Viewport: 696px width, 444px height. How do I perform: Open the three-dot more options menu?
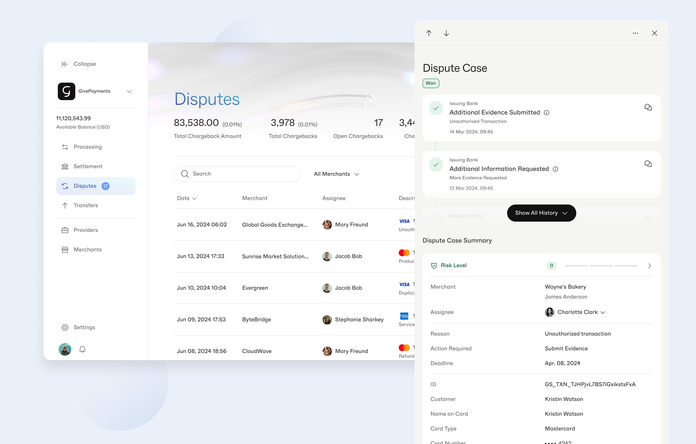click(635, 33)
